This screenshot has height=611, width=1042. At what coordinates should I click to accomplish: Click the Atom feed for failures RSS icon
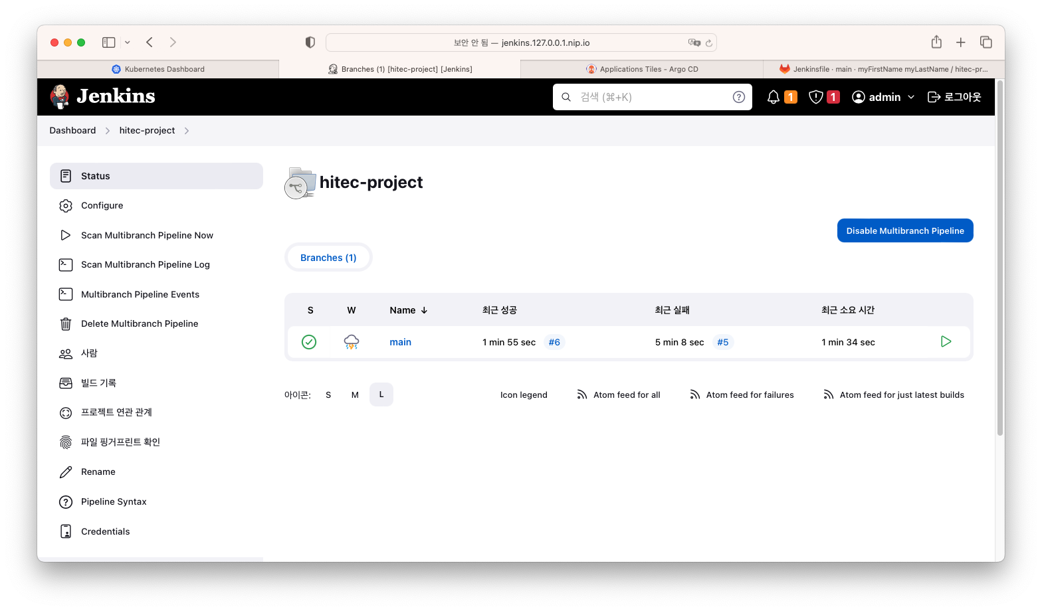click(x=695, y=394)
